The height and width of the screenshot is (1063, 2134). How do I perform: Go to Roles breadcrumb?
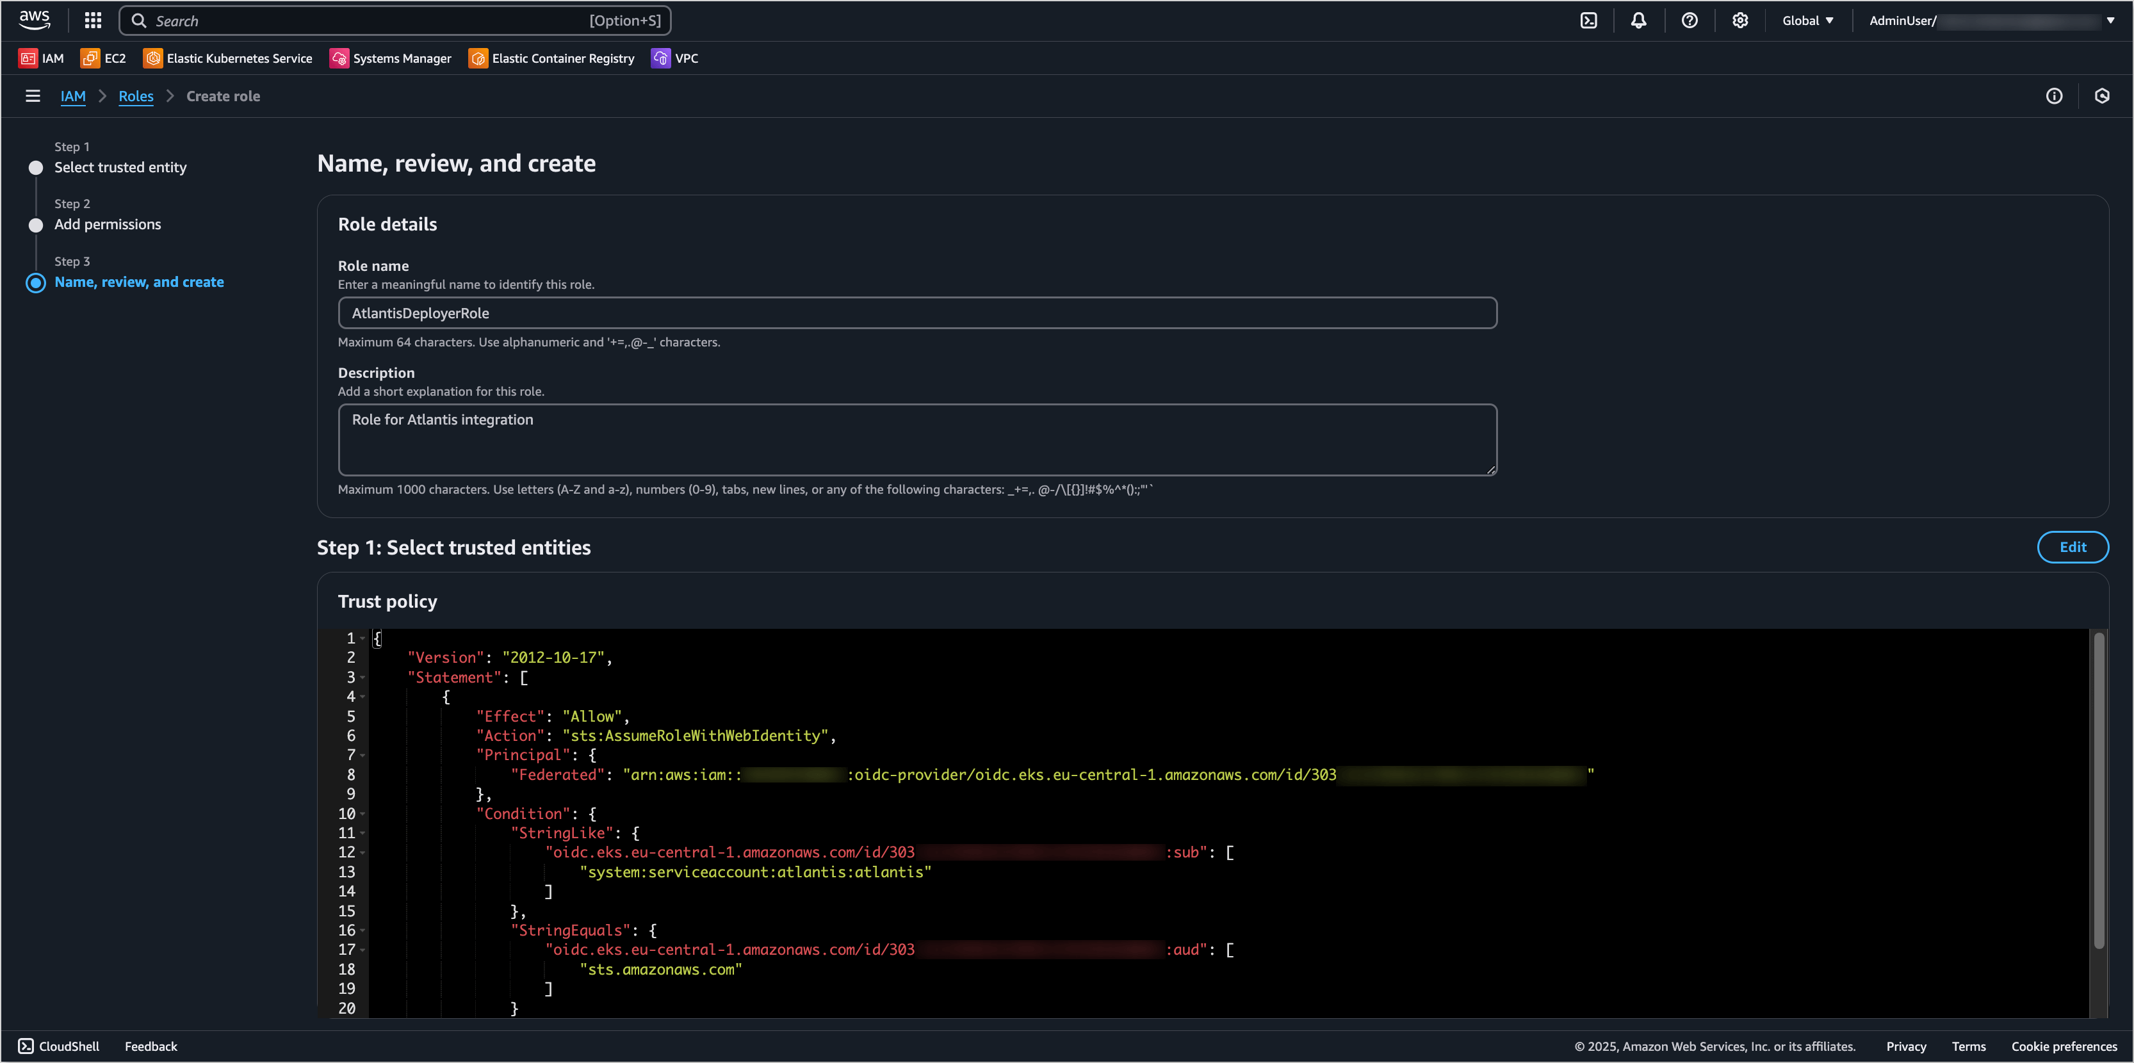(136, 96)
